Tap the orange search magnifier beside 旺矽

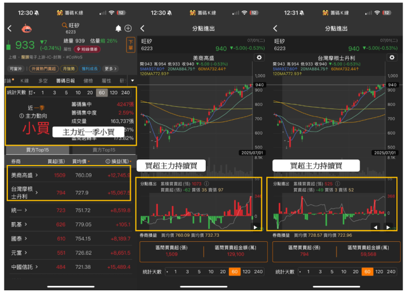tap(64, 25)
